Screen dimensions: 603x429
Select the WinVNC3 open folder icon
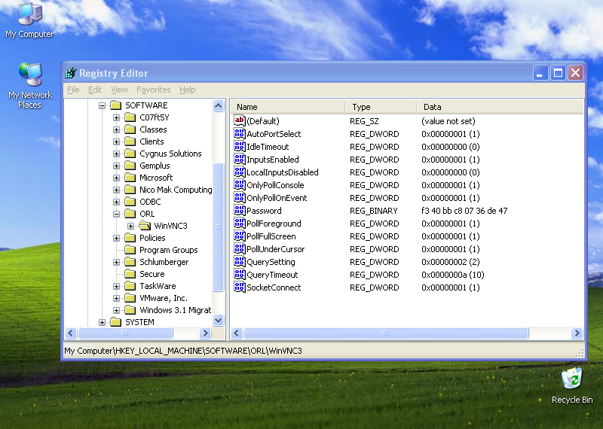(x=145, y=226)
